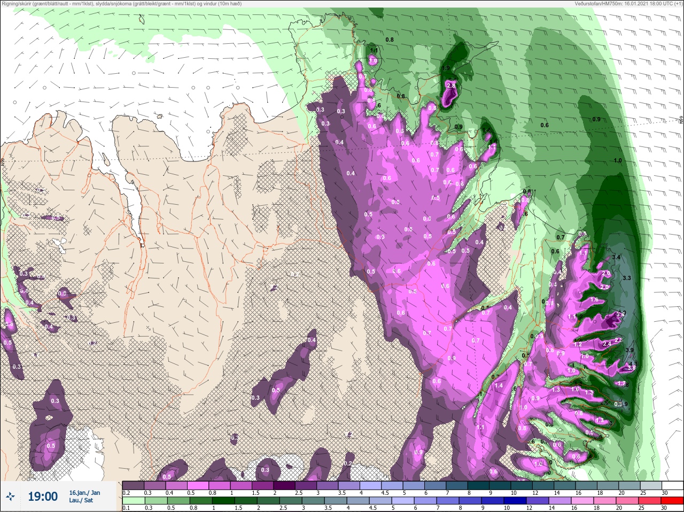Image resolution: width=684 pixels, height=512 pixels.
Task: Click the 19:00 forecast time label
Action: click(x=42, y=497)
